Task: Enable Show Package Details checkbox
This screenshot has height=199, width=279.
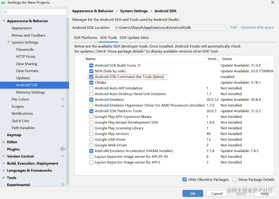Action: point(235,180)
